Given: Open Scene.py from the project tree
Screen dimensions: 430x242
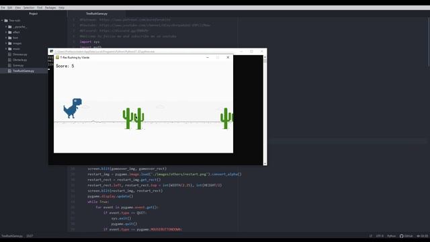Looking at the screenshot, I should [18, 65].
